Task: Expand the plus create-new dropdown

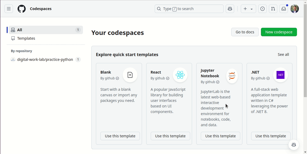Action: pyautogui.click(x=248, y=9)
